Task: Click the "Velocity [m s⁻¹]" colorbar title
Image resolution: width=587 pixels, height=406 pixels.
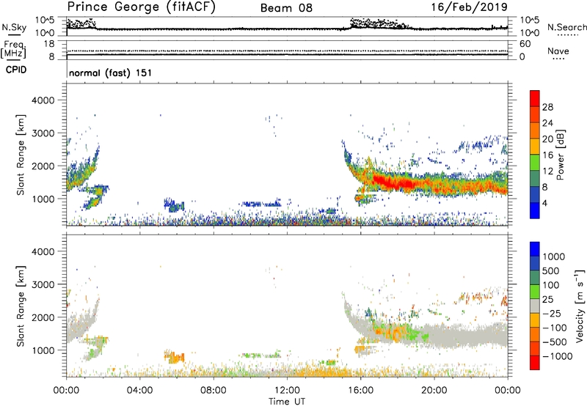Action: tap(580, 306)
